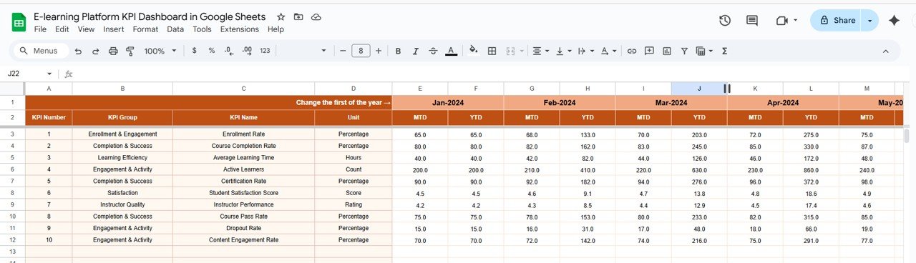Open the Extensions menu
916x263 pixels.
(x=240, y=29)
